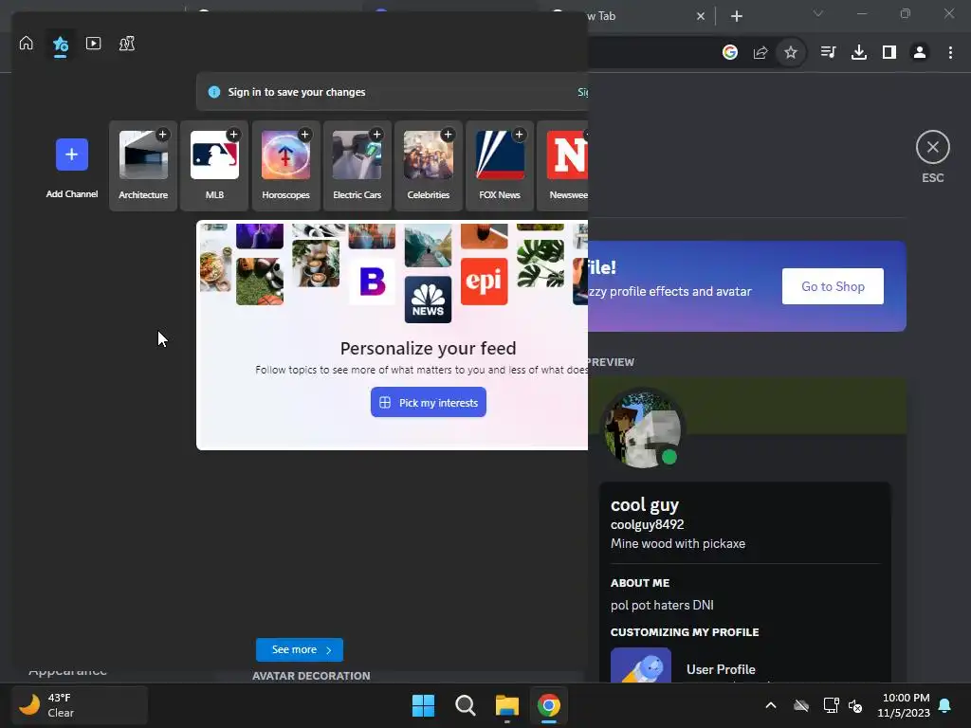Open the Celebrities channel tile

point(429,166)
